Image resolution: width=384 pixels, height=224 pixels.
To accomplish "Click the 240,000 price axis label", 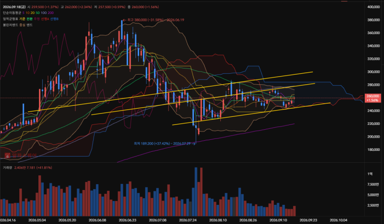I will click(x=373, y=111).
